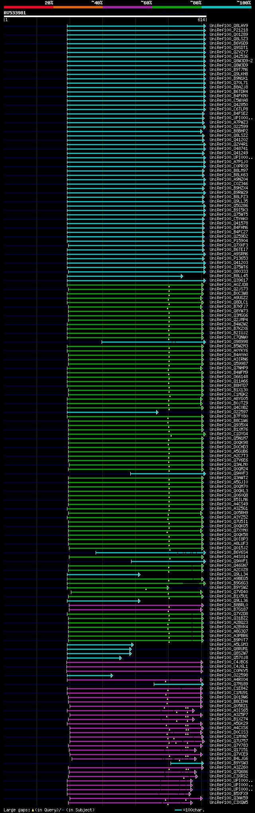Select label UniRef100_B9YSW3
255x813 pixels.
(229, 763)
